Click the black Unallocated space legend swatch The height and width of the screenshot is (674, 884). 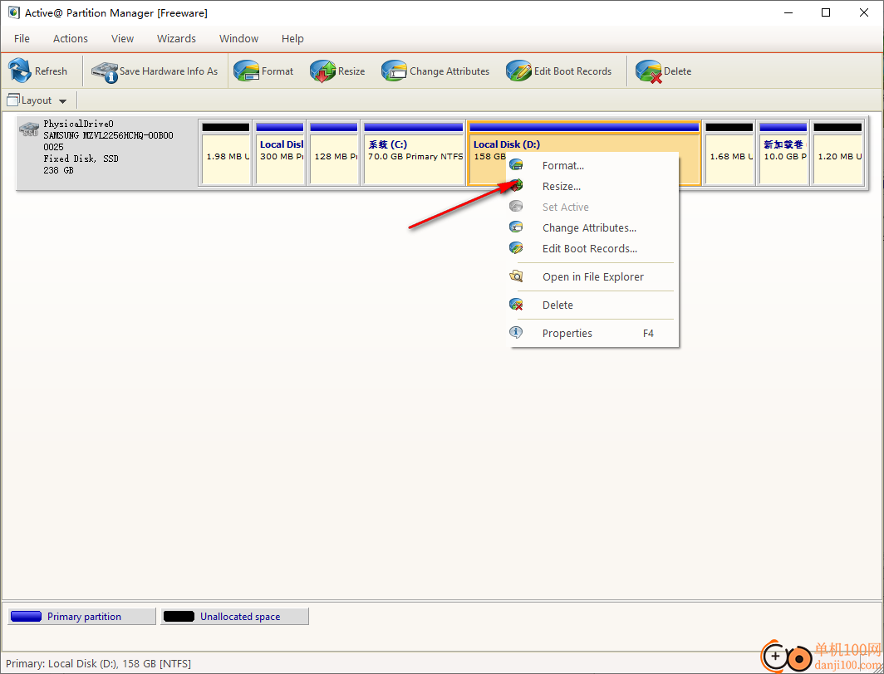[179, 616]
